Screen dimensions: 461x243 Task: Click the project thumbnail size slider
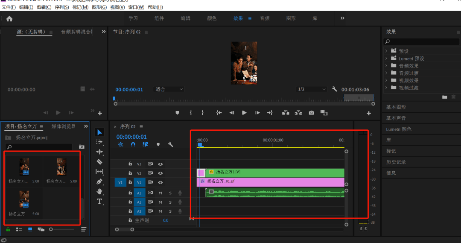[x=51, y=229]
